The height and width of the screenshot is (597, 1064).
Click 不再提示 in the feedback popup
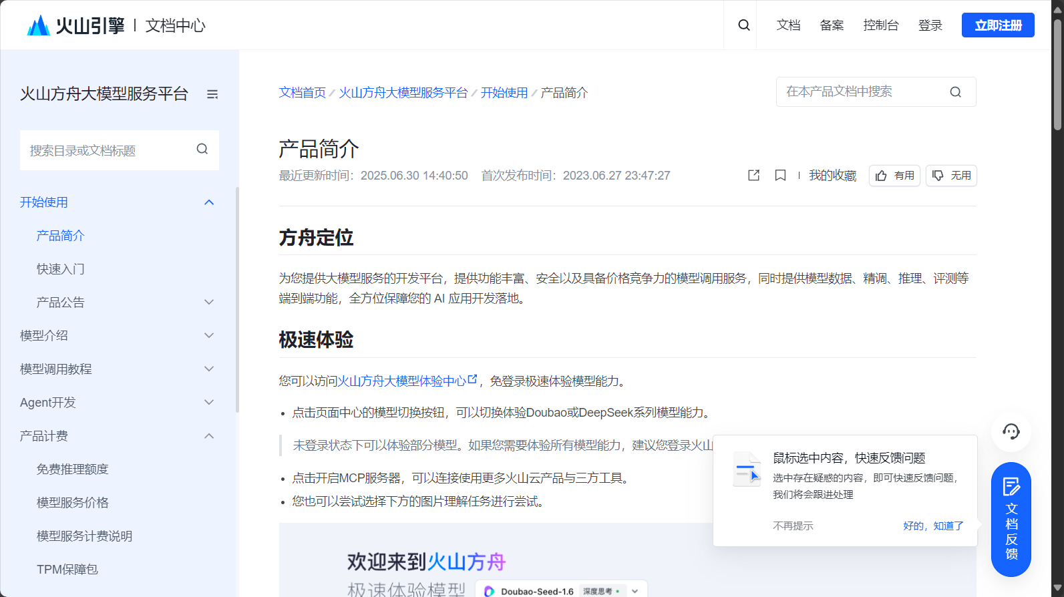pos(793,526)
